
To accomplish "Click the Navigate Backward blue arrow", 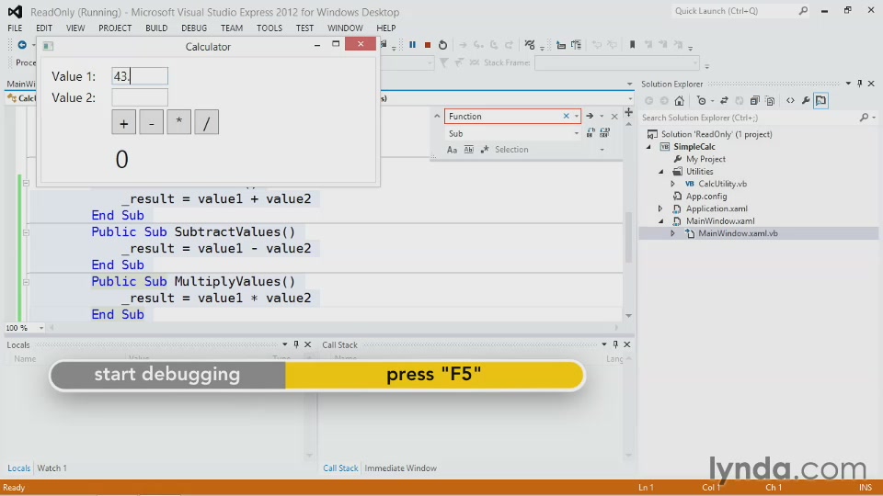I will (22, 45).
